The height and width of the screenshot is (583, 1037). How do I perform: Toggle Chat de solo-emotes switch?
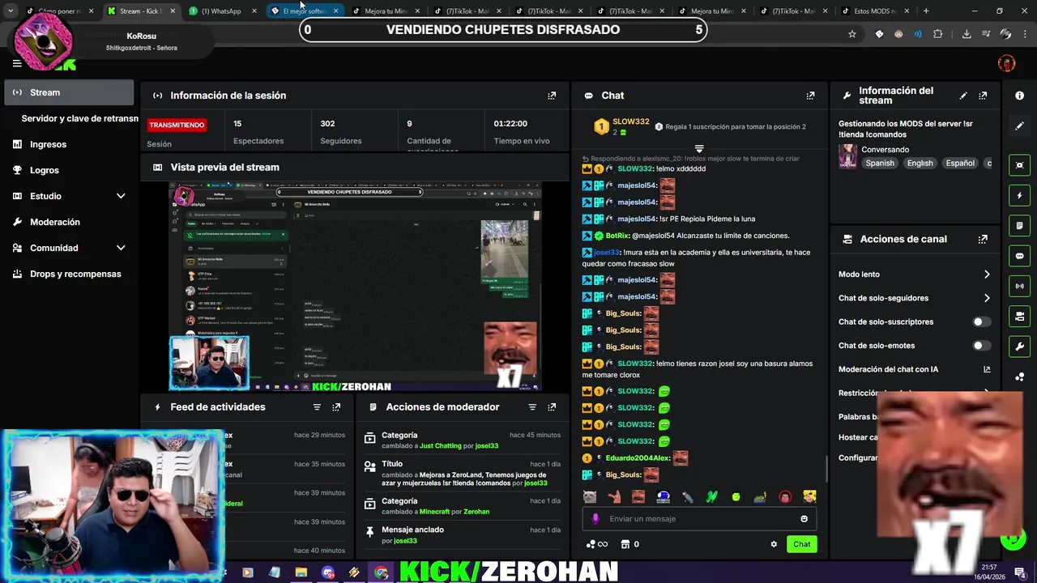(x=981, y=346)
